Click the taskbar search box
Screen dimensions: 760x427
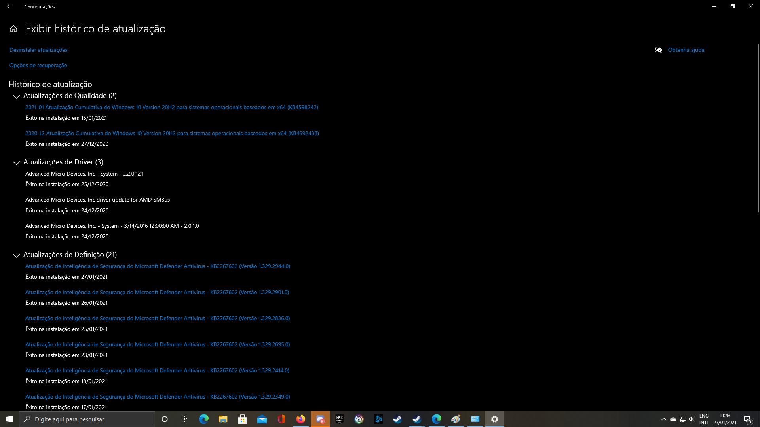pyautogui.click(x=87, y=419)
